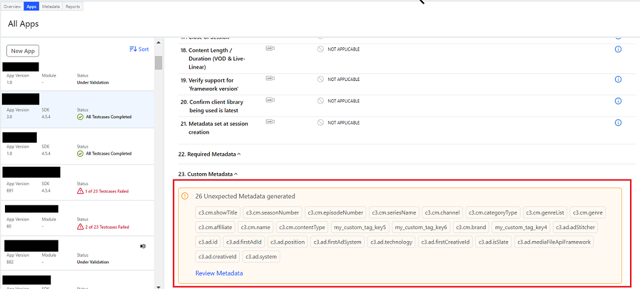Select the c3.cm.showTitle metadata tag
The image size is (640, 289).
[x=217, y=212]
